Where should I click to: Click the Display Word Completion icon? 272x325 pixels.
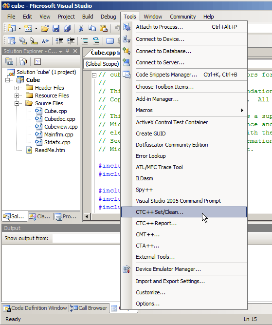(45, 41)
